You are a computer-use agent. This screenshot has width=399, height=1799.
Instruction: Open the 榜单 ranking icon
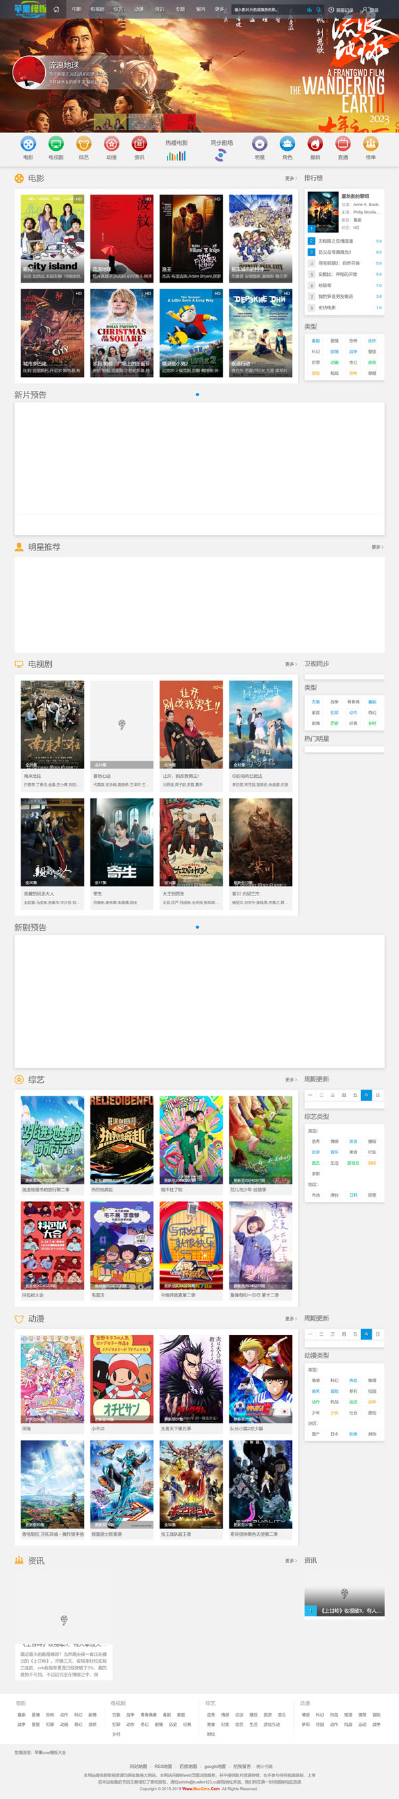pyautogui.click(x=370, y=144)
